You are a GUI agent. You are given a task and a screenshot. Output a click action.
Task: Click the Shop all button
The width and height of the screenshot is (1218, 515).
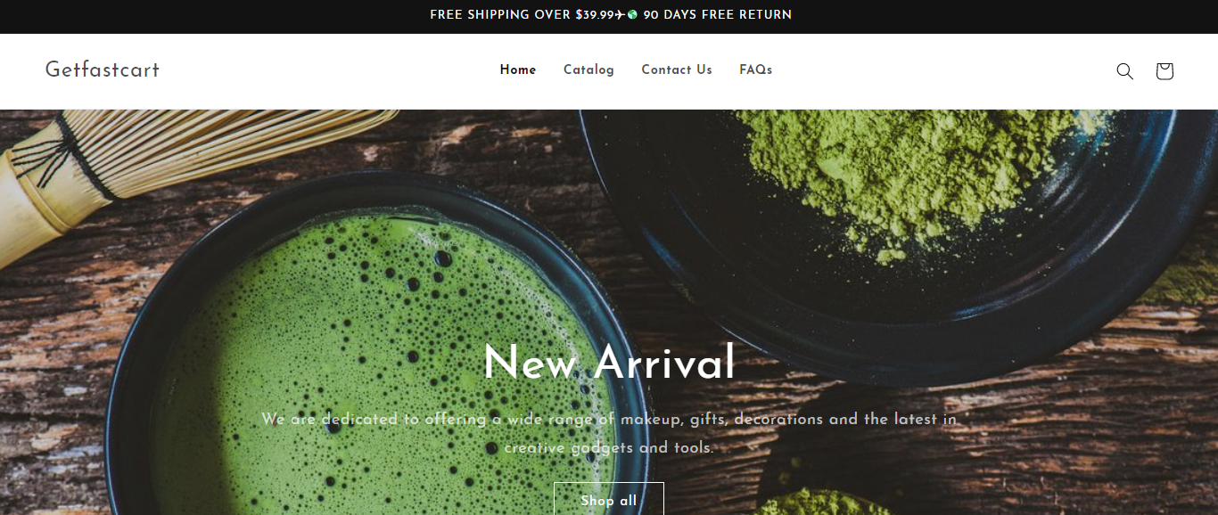click(609, 499)
